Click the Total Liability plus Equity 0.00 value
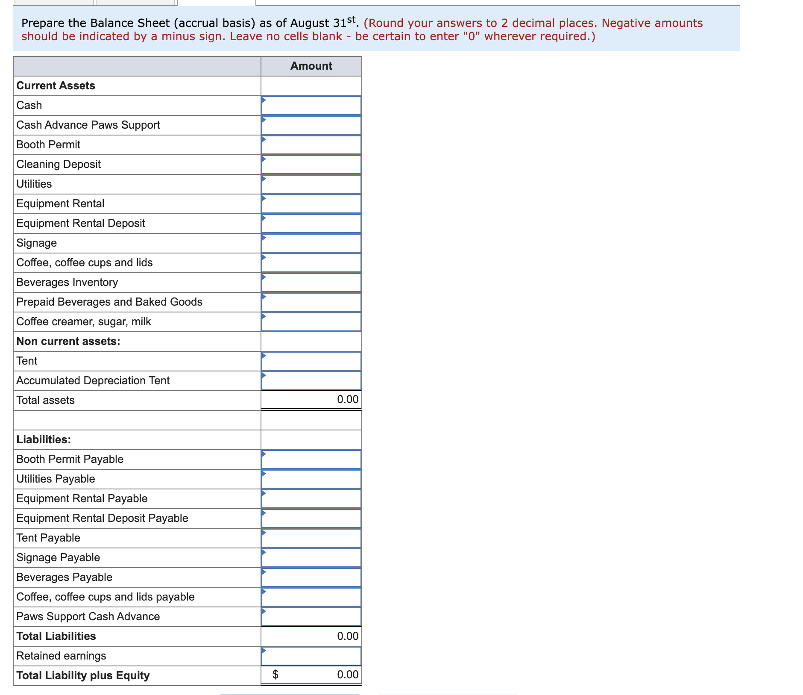 348,675
